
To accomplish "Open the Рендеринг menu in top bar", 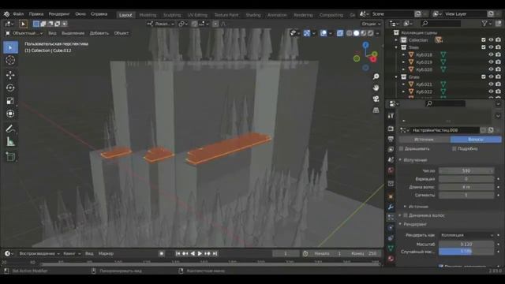I will tap(59, 14).
